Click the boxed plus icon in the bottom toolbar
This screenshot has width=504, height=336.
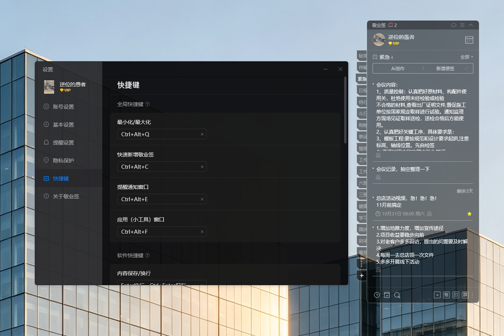437,295
